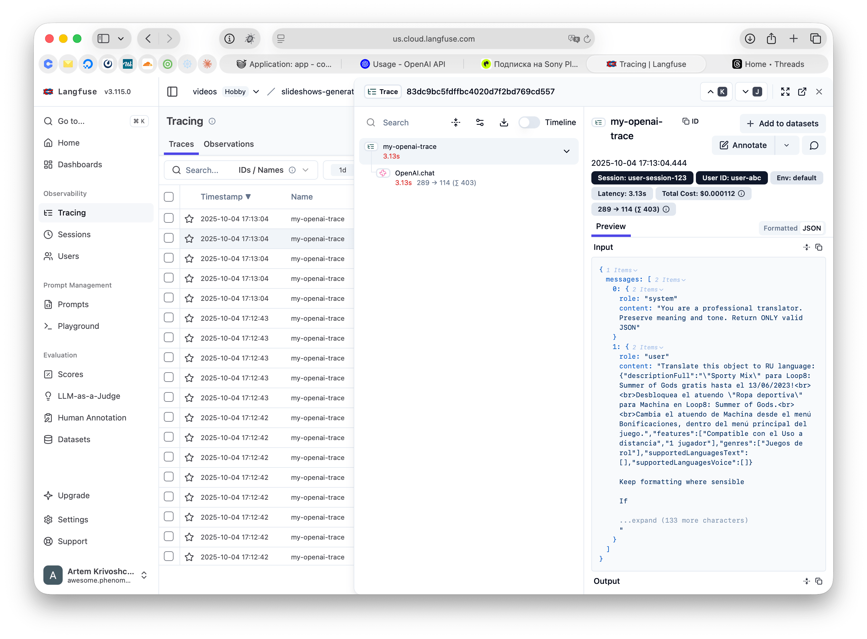Switch preview to Formatted view
The image size is (867, 639).
click(x=780, y=228)
